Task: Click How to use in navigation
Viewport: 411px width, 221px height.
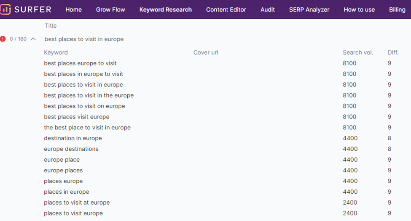Action: click(359, 10)
